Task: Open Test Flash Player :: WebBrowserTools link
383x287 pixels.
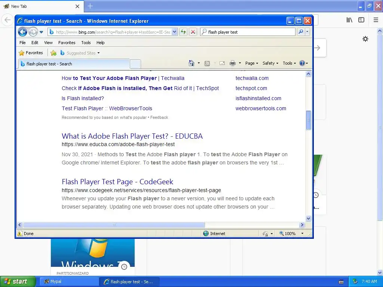Action: click(x=107, y=108)
